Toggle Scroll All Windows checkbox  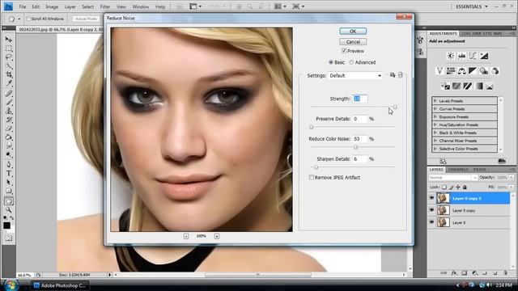coord(28,19)
